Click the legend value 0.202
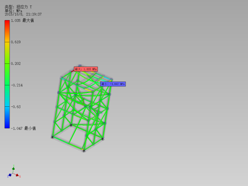The image size is (248, 186). coord(16,63)
